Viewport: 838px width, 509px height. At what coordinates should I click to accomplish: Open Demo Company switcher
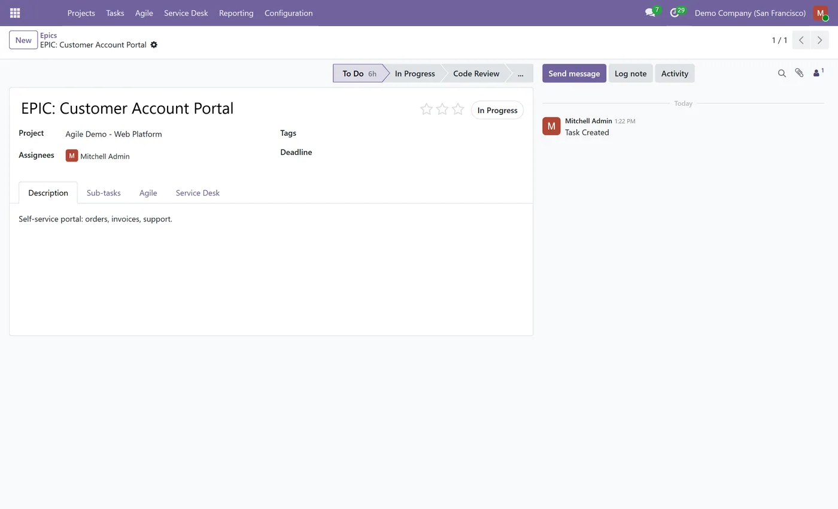(750, 13)
